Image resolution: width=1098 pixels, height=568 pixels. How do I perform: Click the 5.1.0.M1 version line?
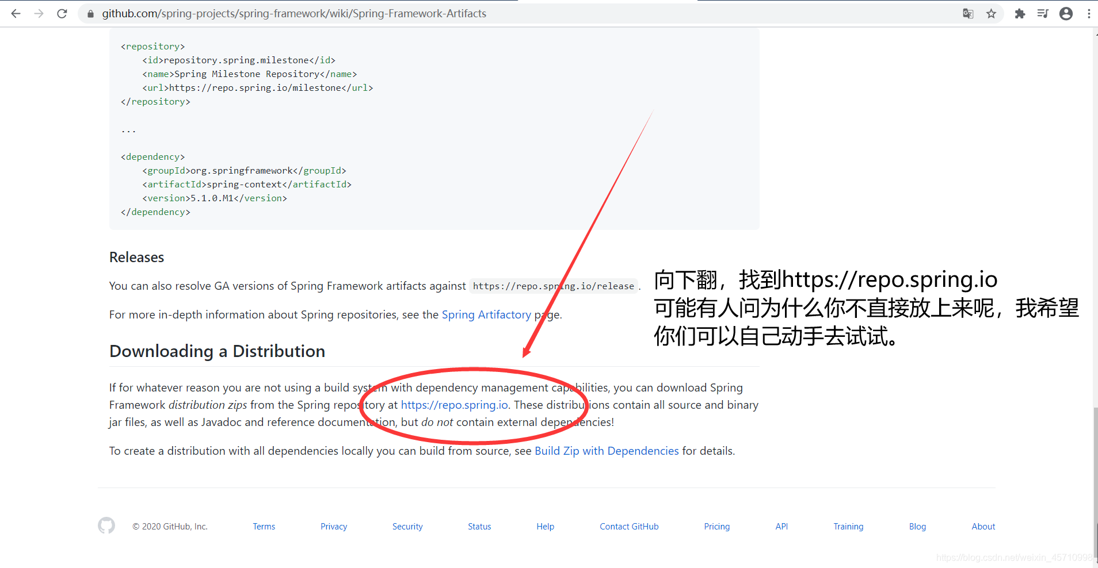215,198
